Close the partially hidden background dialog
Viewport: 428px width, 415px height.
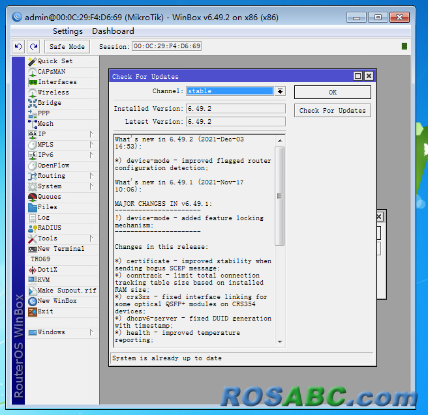380,217
